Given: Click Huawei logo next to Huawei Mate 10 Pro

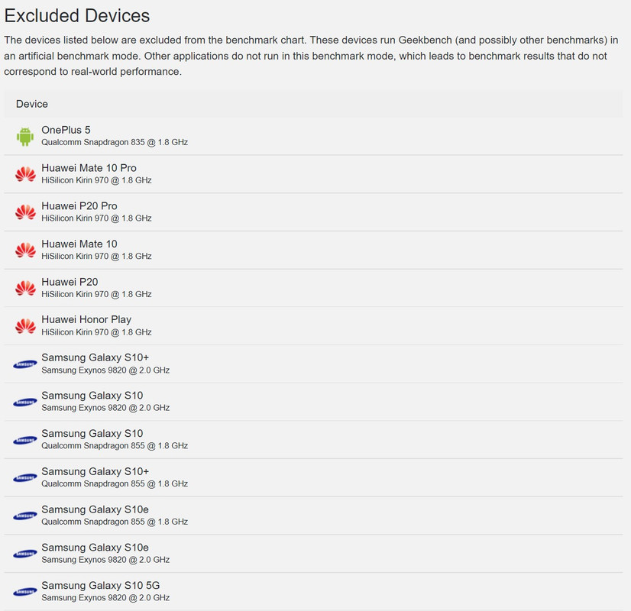Looking at the screenshot, I should [25, 174].
